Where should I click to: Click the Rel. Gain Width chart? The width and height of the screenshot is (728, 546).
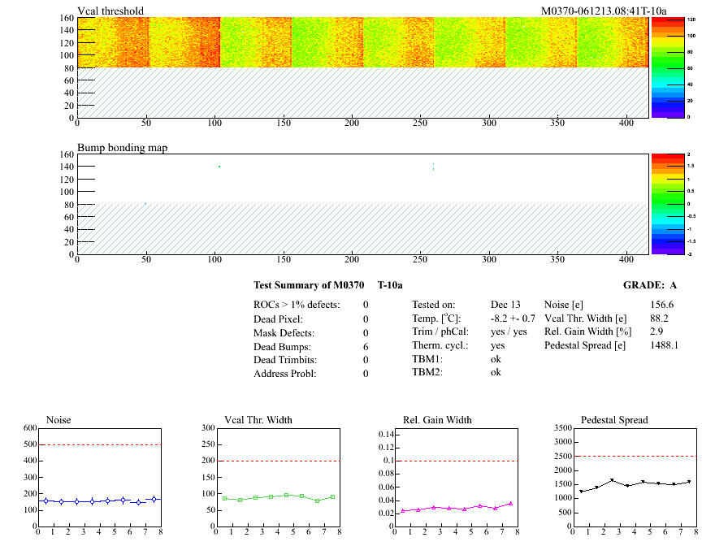(x=455, y=477)
